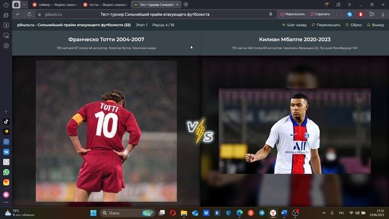This screenshot has height=219, width=389.
Task: Click the 'Раунд: 4 / 16' indicator
Action: pyautogui.click(x=164, y=25)
